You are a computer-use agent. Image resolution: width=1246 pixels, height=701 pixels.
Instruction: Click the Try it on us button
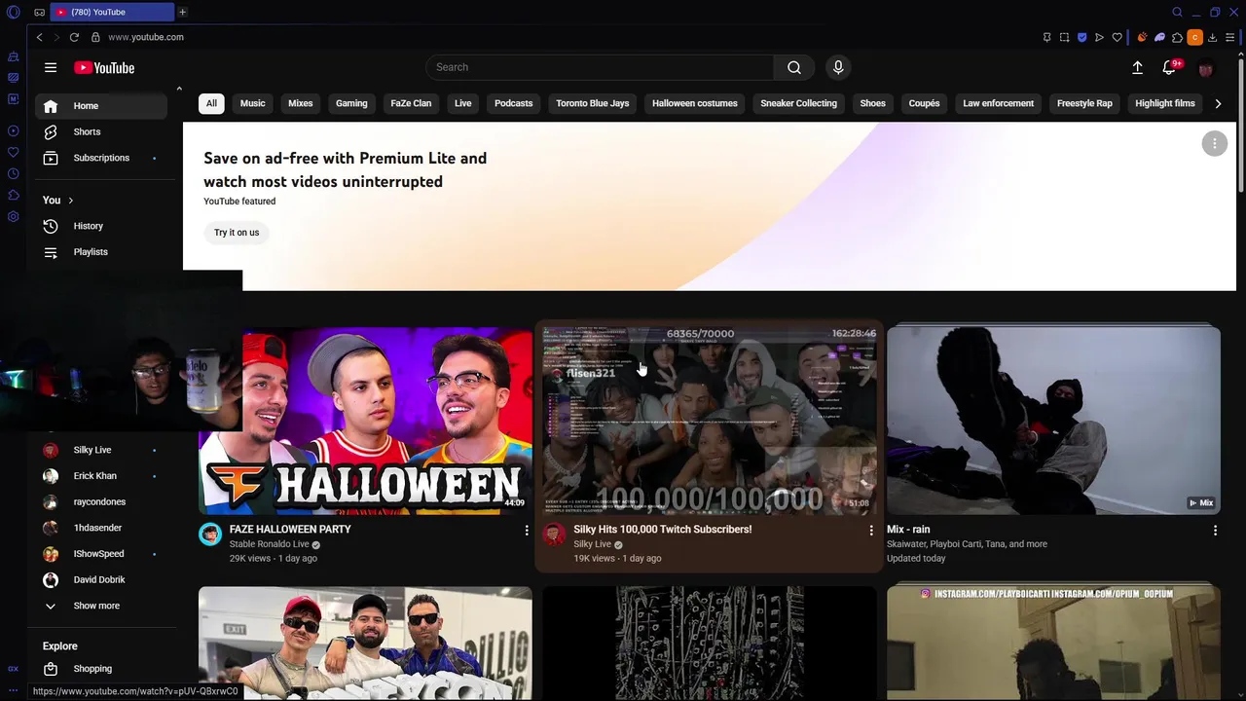[x=237, y=233]
